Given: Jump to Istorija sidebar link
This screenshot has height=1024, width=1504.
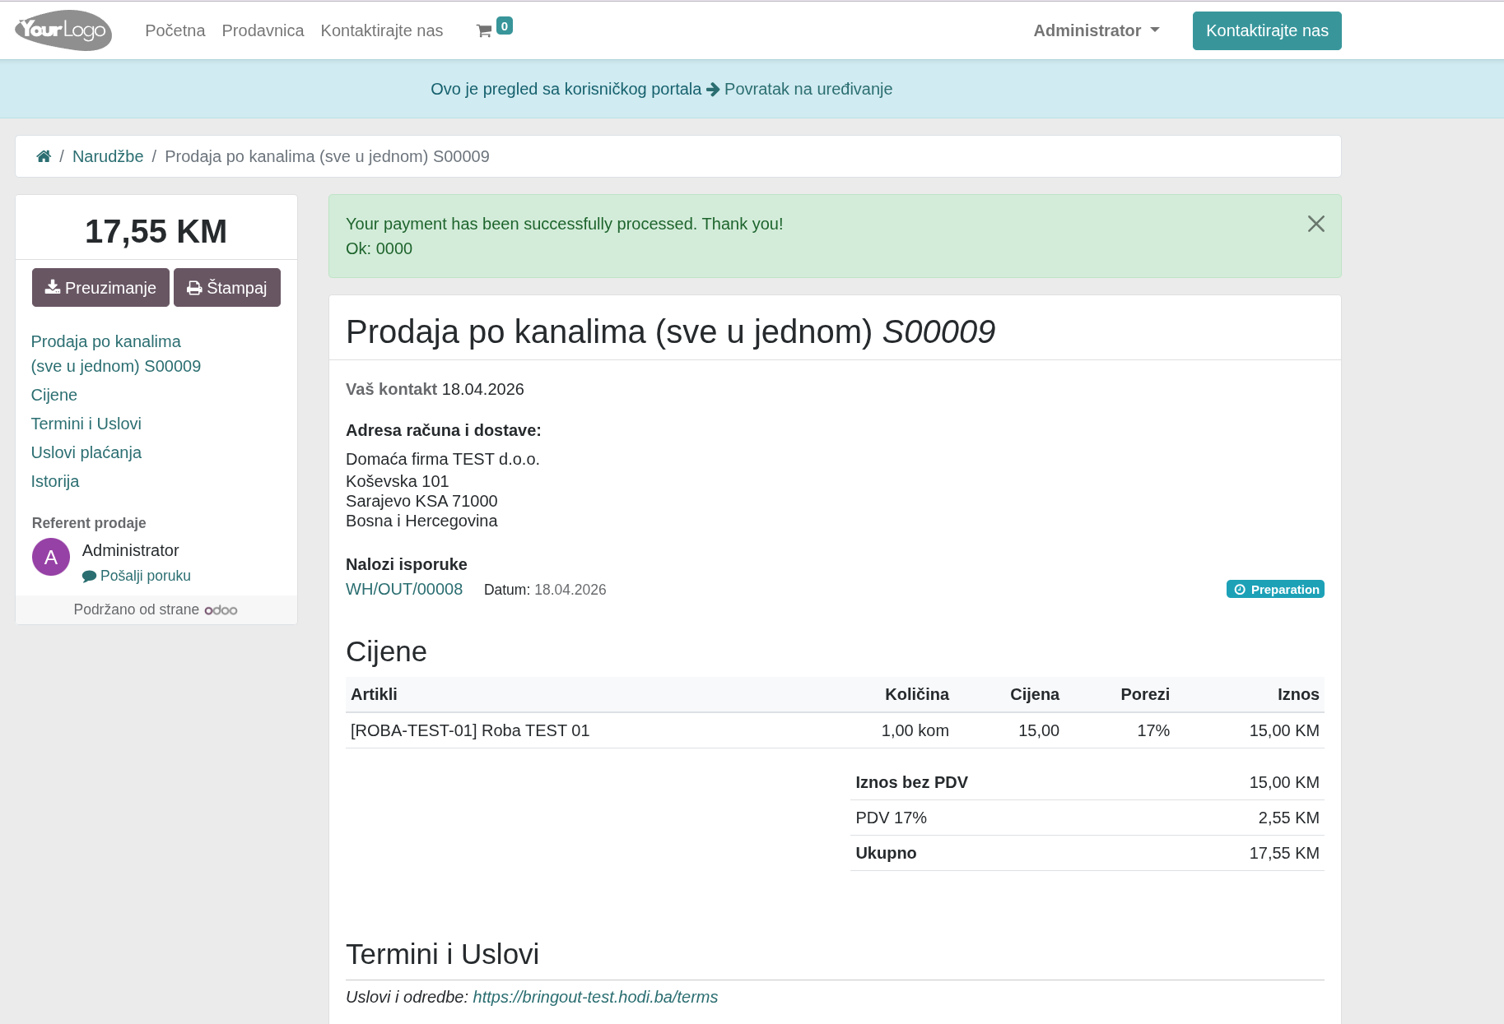Looking at the screenshot, I should (55, 481).
